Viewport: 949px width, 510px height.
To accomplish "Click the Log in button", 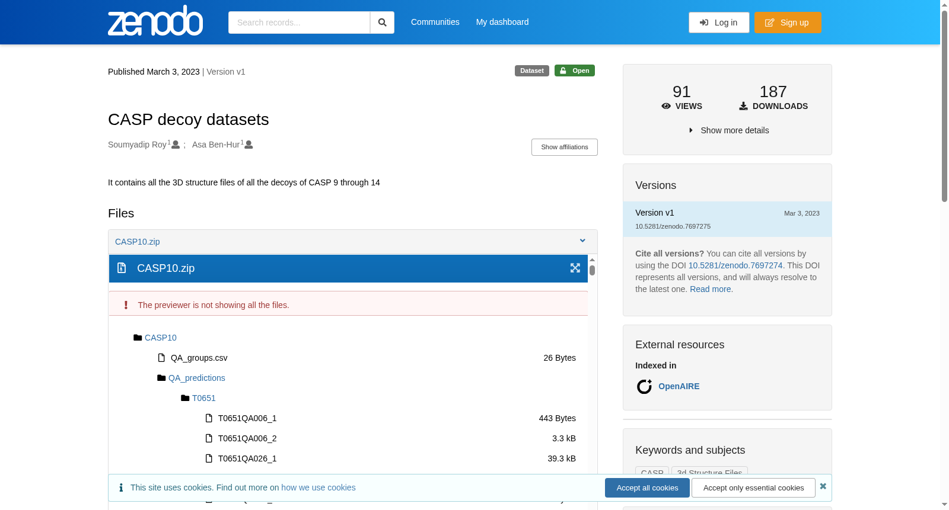I will coord(719,23).
